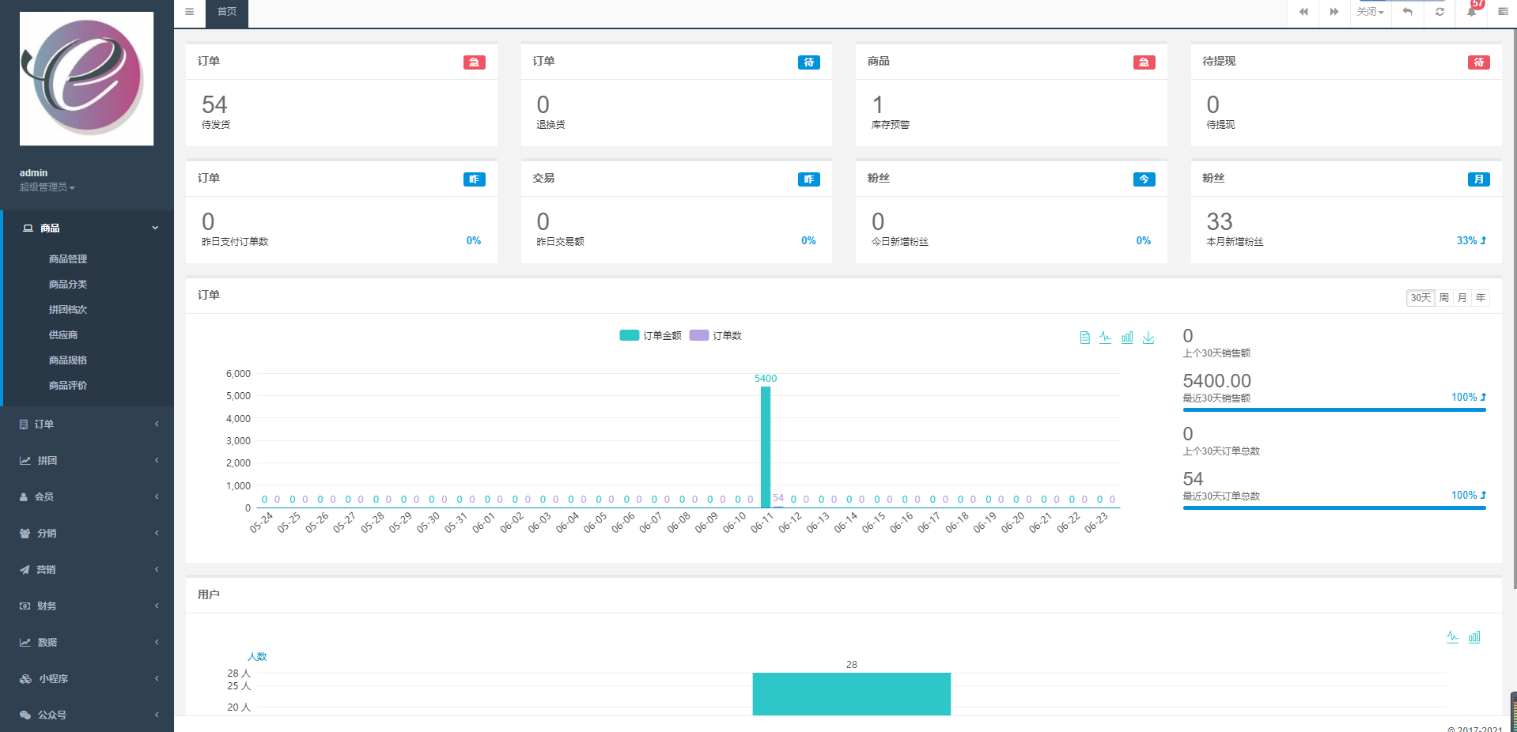Toggle 订单金额 series in chart legend
This screenshot has width=1517, height=732.
(650, 335)
